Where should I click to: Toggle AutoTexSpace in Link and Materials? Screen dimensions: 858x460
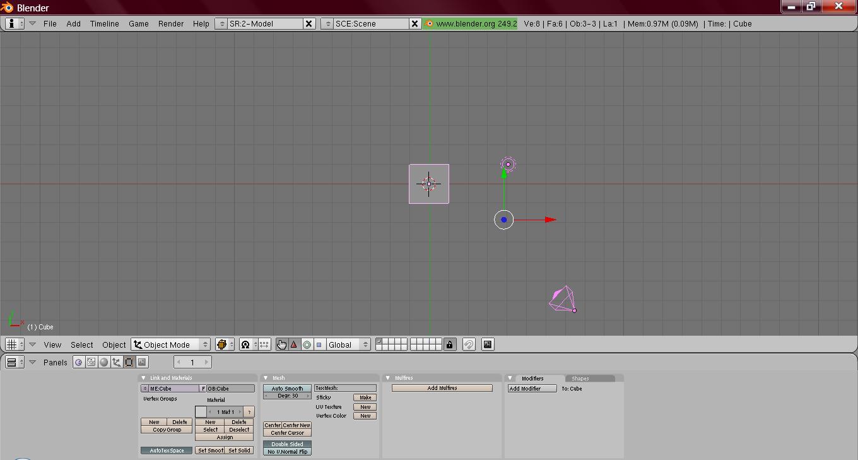[167, 451]
